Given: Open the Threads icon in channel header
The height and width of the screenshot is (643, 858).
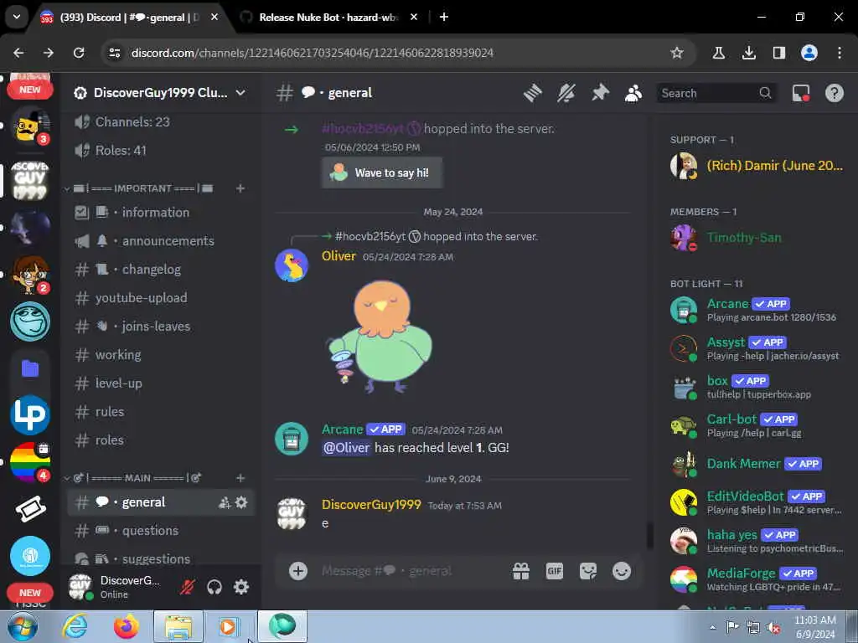Looking at the screenshot, I should coord(532,93).
